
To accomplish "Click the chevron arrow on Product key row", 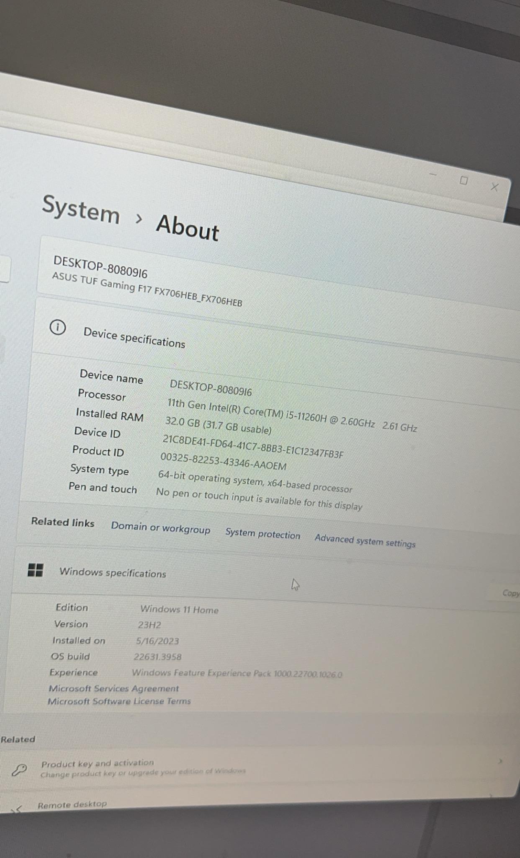I will tap(500, 761).
